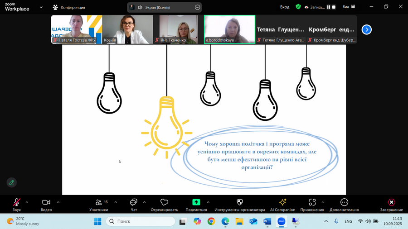The image size is (408, 229).
Task: Open the annotation pencil tool
Action: [12, 182]
